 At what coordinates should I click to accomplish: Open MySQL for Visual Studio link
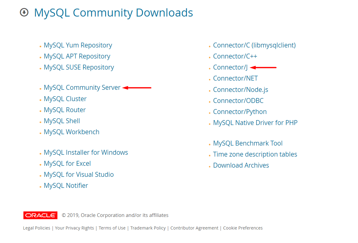coord(79,175)
